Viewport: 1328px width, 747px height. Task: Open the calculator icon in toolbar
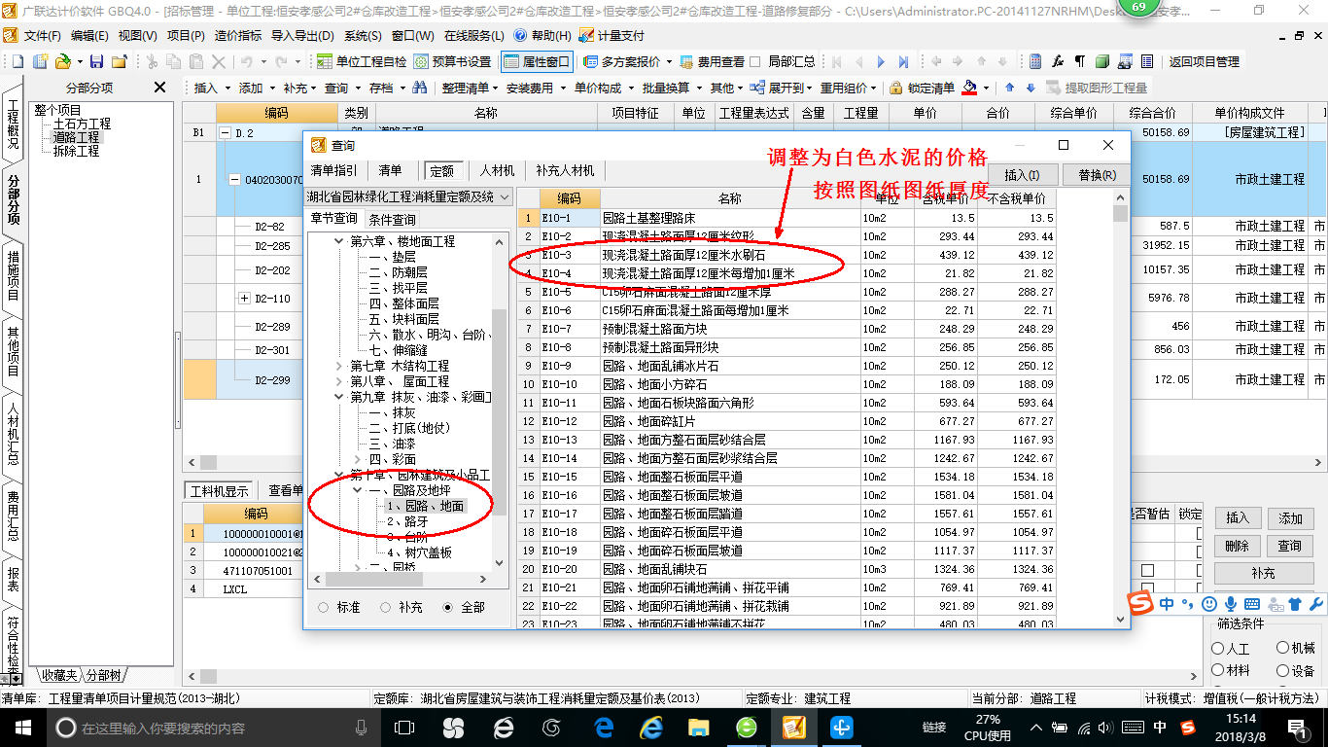1035,61
